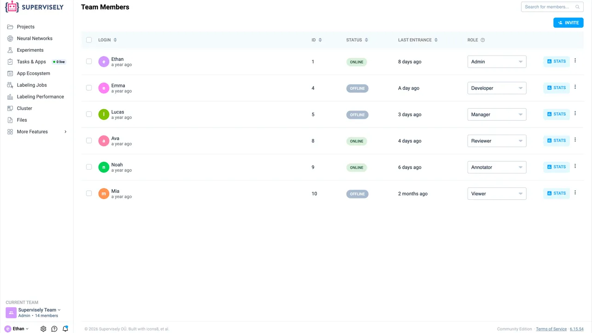Viewport: 592px width, 333px height.
Task: Sort by the ID column arrows
Action: pyautogui.click(x=320, y=40)
